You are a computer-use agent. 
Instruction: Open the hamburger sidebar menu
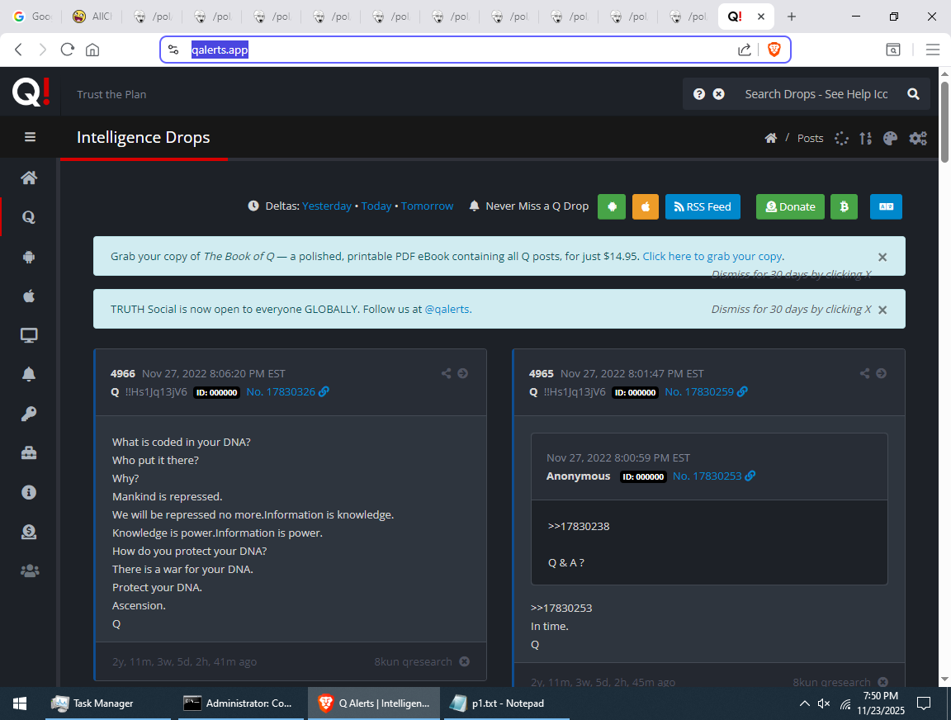pos(30,137)
